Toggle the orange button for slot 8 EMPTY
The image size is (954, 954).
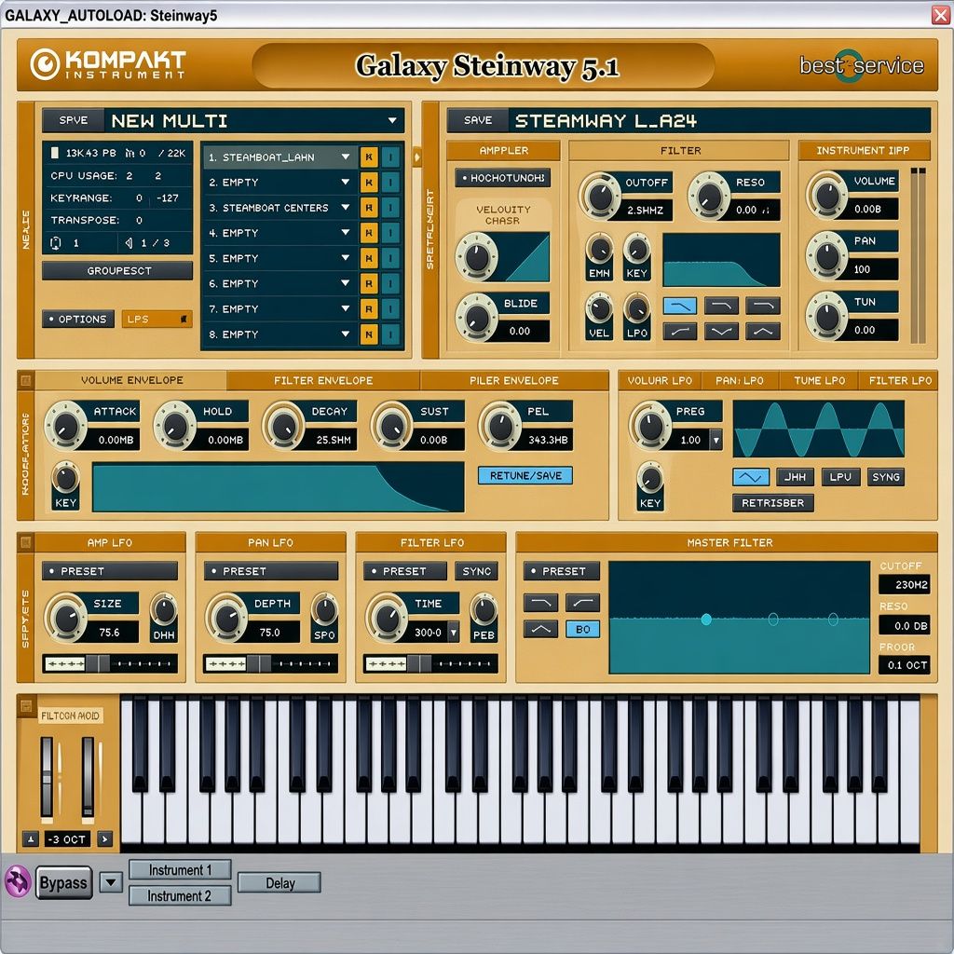[369, 334]
